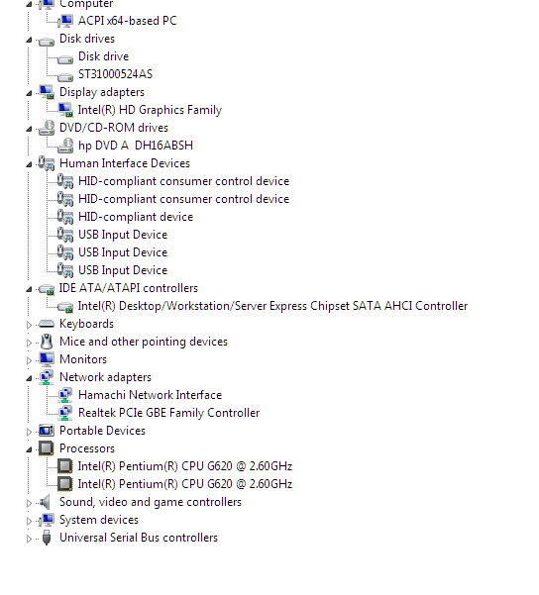Viewport: 539px width, 595px height.
Task: Expand the System devices category
Action: click(29, 521)
